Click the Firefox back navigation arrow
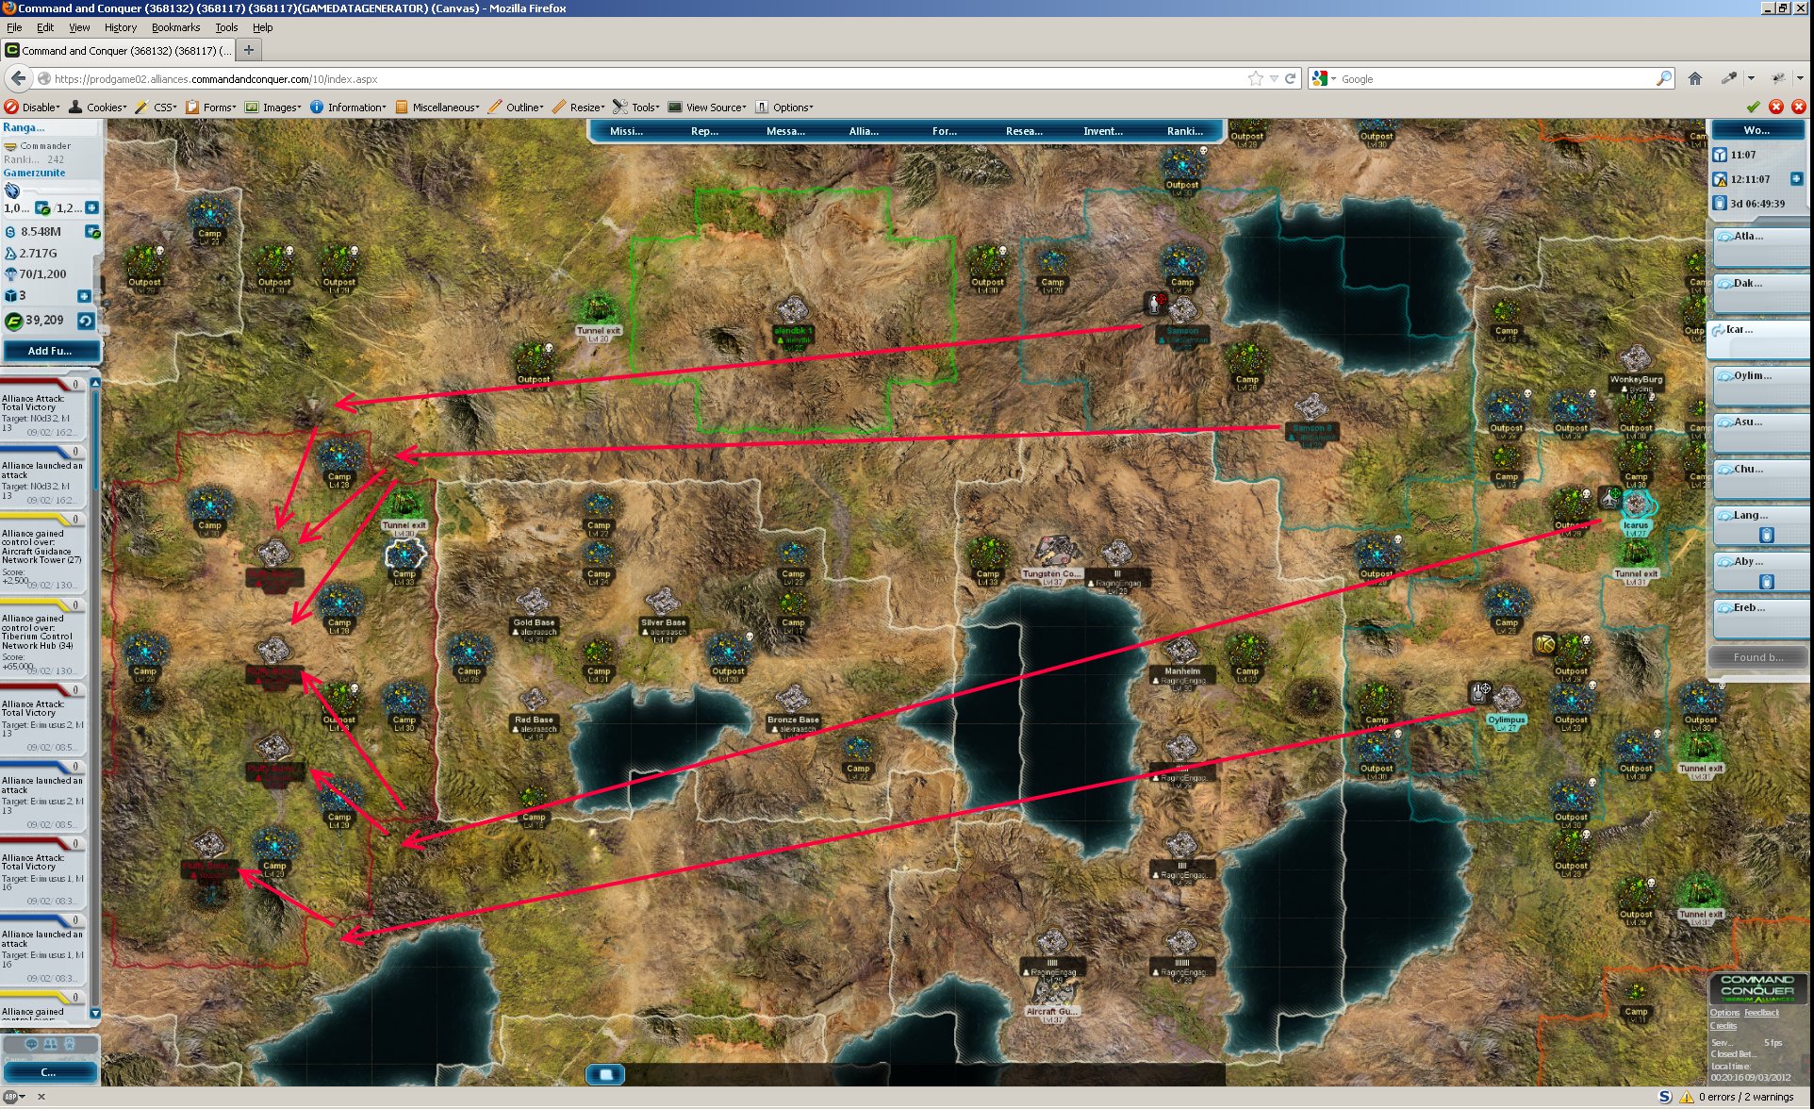This screenshot has width=1814, height=1109. [x=18, y=78]
